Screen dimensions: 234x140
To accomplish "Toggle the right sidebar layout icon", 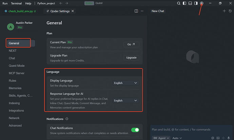I will point(196,3).
